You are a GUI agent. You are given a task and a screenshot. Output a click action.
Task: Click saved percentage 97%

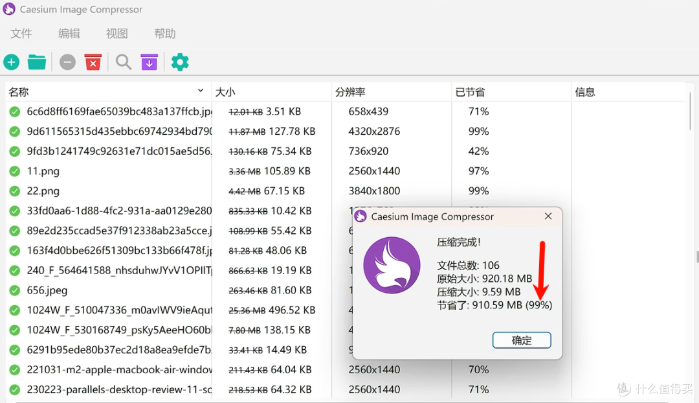479,171
